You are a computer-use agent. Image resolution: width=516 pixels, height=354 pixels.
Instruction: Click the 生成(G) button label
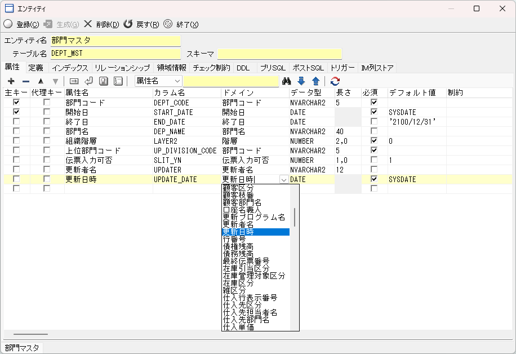[x=68, y=25]
